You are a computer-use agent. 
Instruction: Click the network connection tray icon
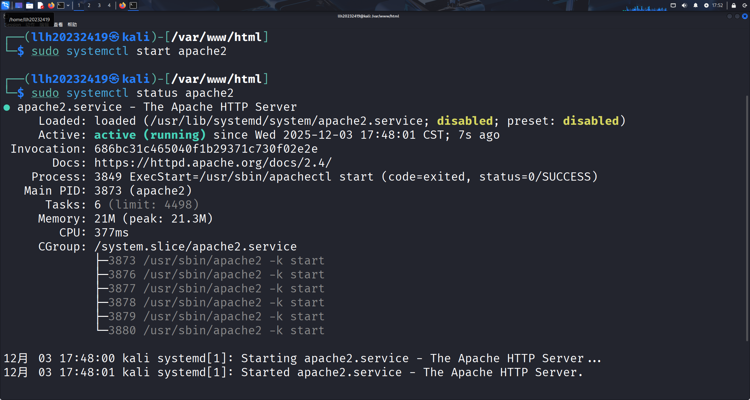pos(673,5)
